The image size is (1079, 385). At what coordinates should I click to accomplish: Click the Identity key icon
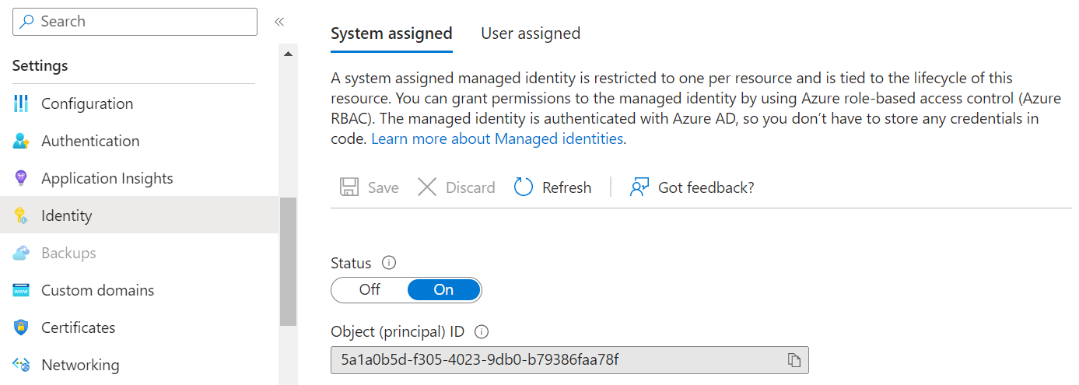21,215
